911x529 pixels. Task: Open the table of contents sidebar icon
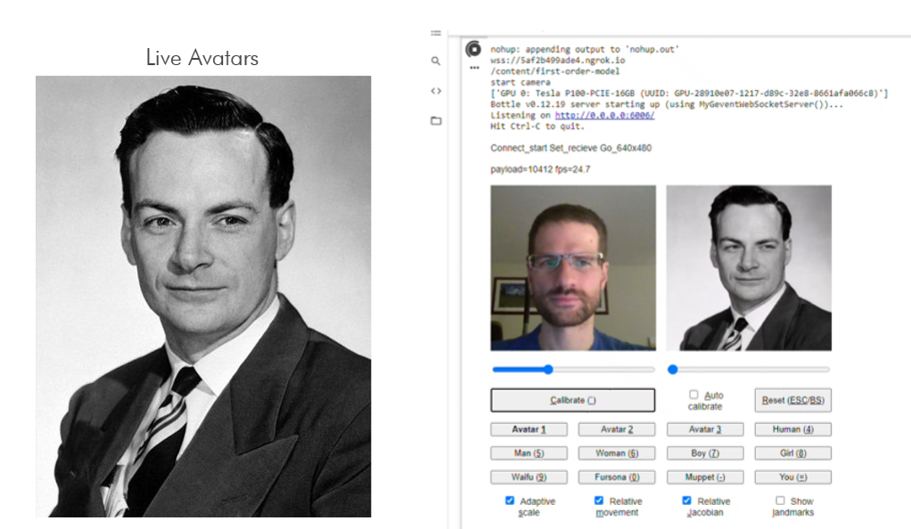tap(436, 33)
